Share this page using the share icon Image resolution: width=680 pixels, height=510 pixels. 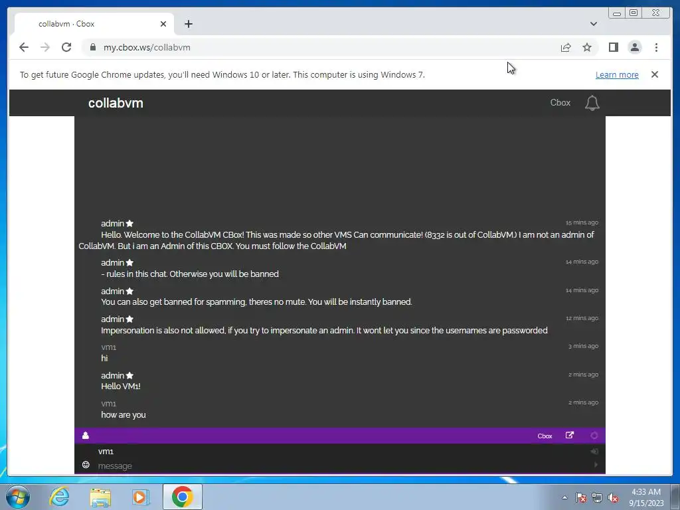(566, 47)
